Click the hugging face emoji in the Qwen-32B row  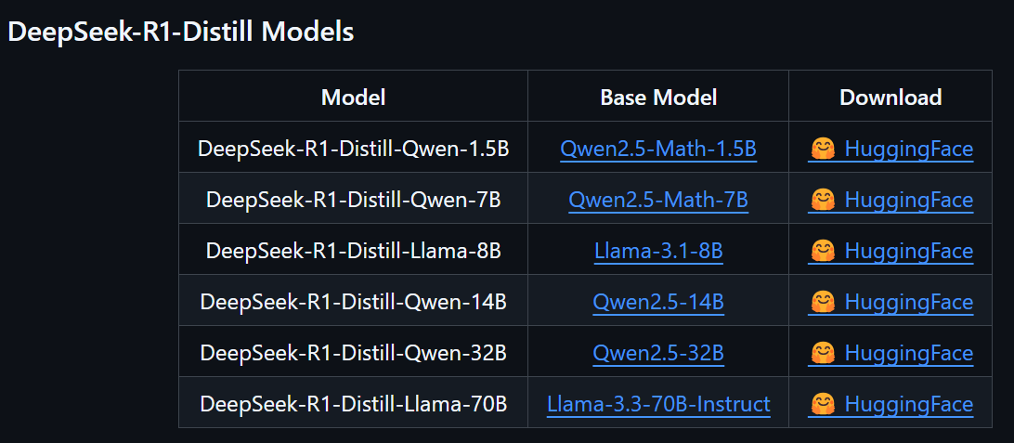pyautogui.click(x=821, y=353)
